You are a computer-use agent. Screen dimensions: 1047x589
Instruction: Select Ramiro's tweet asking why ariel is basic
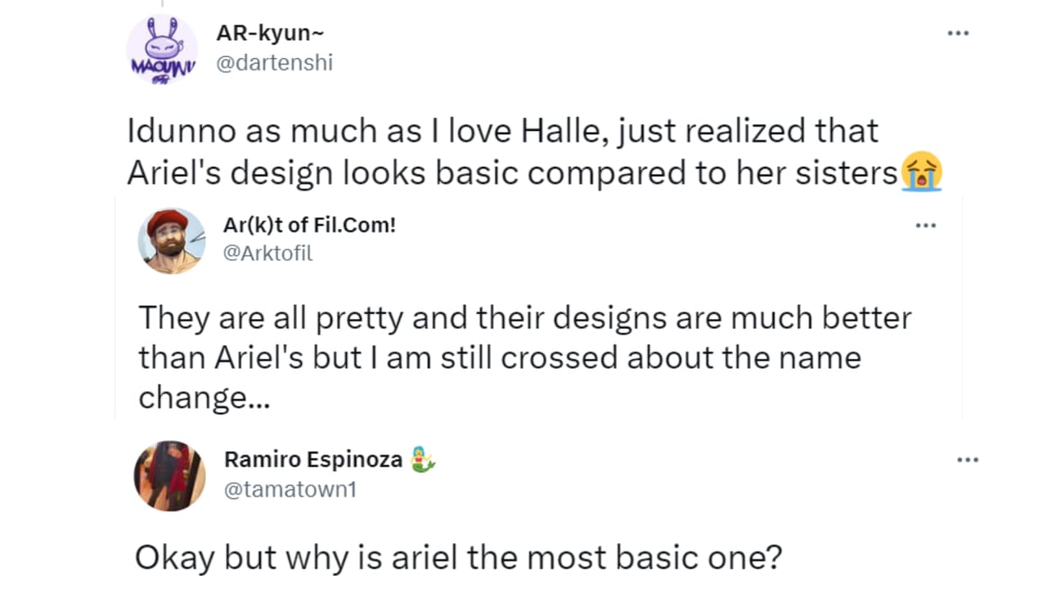tap(458, 556)
